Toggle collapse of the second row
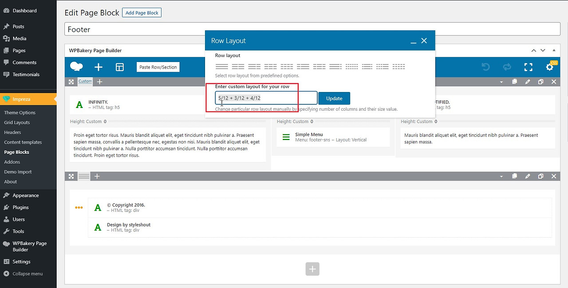 (x=501, y=176)
